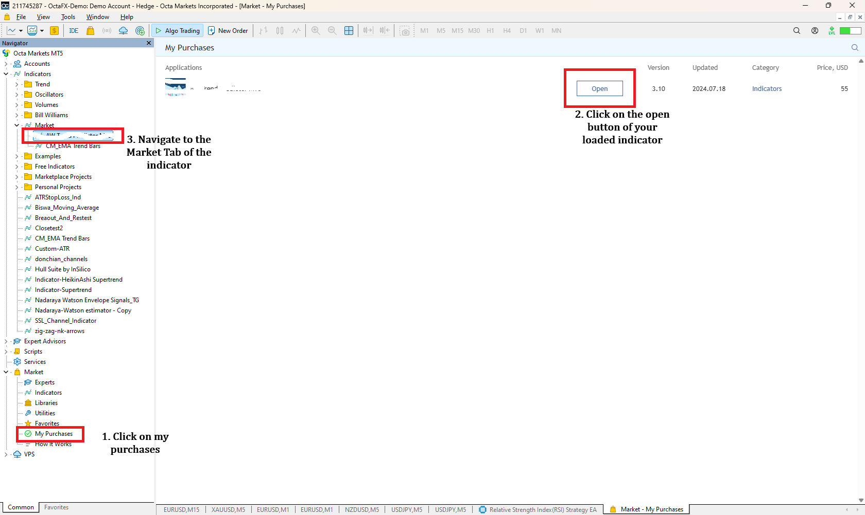This screenshot has height=515, width=865.
Task: Click the purchased application thumbnail
Action: [x=176, y=87]
